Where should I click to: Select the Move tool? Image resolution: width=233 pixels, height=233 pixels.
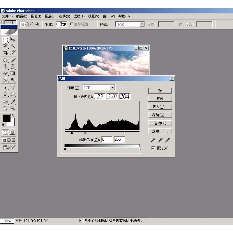click(x=13, y=40)
